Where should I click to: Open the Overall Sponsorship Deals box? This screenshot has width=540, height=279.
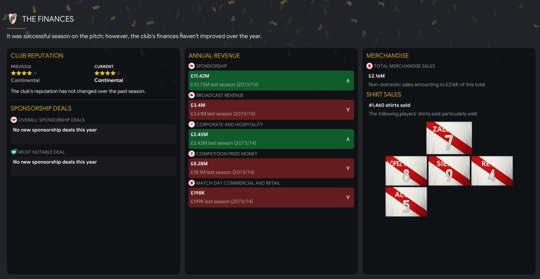[x=93, y=134]
